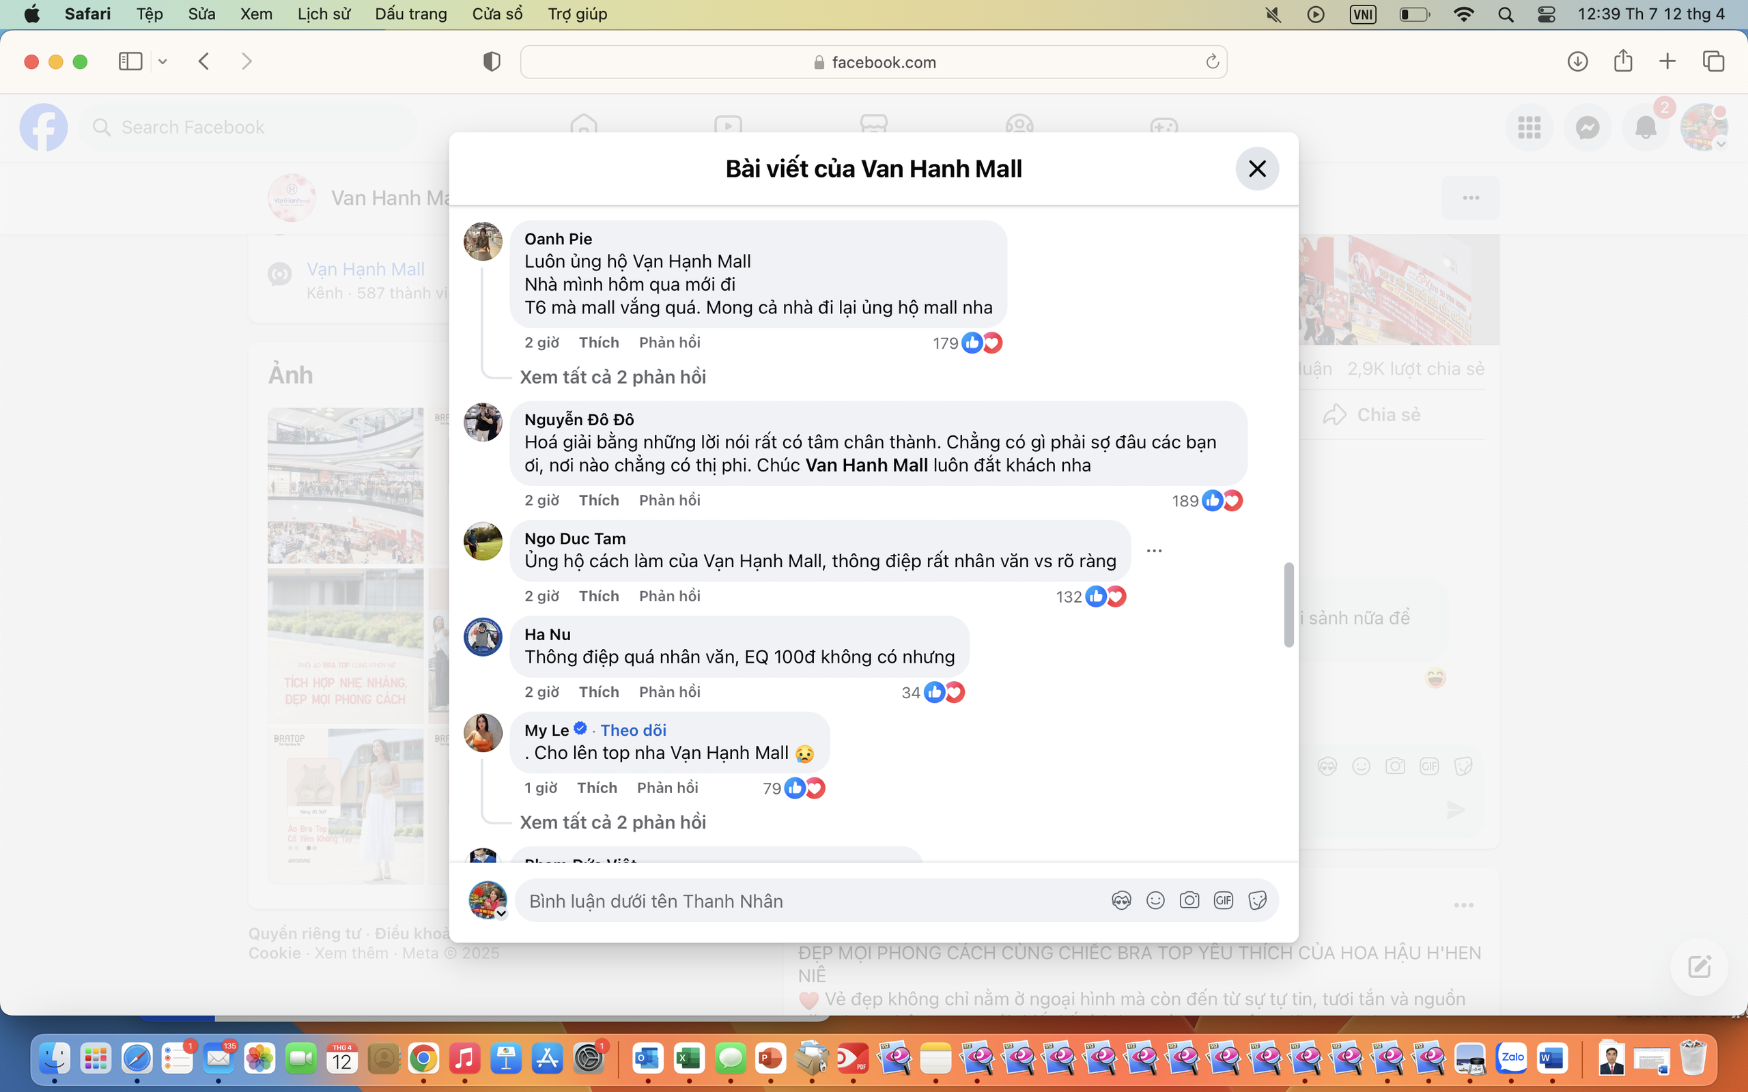Screen dimensions: 1748x1092
Task: Expand the 2 replies under Oanh Pie's comment
Action: pos(612,377)
